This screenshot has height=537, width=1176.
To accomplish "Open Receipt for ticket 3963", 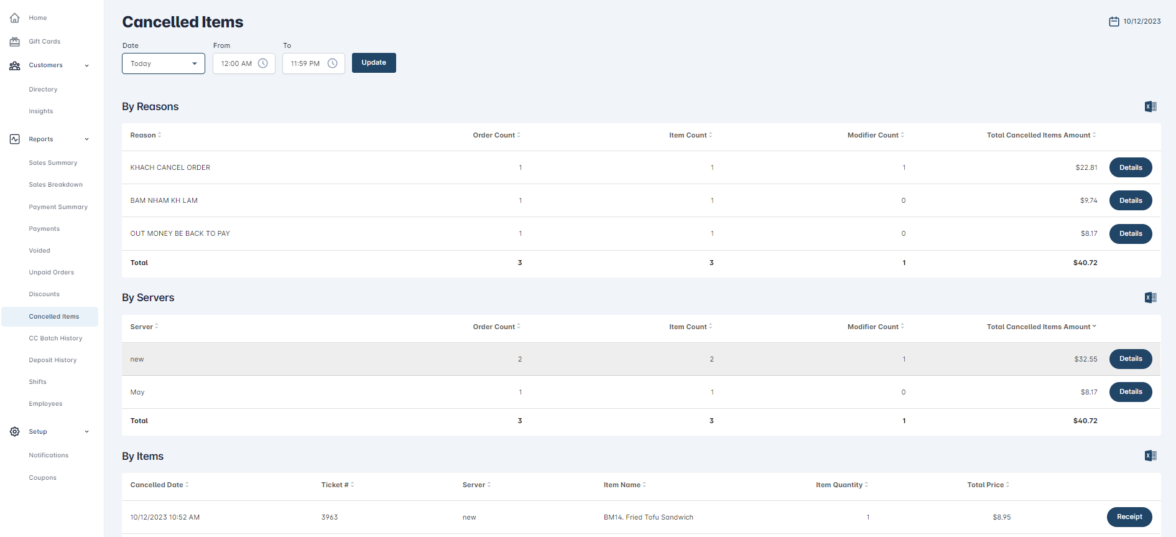I will pos(1129,517).
